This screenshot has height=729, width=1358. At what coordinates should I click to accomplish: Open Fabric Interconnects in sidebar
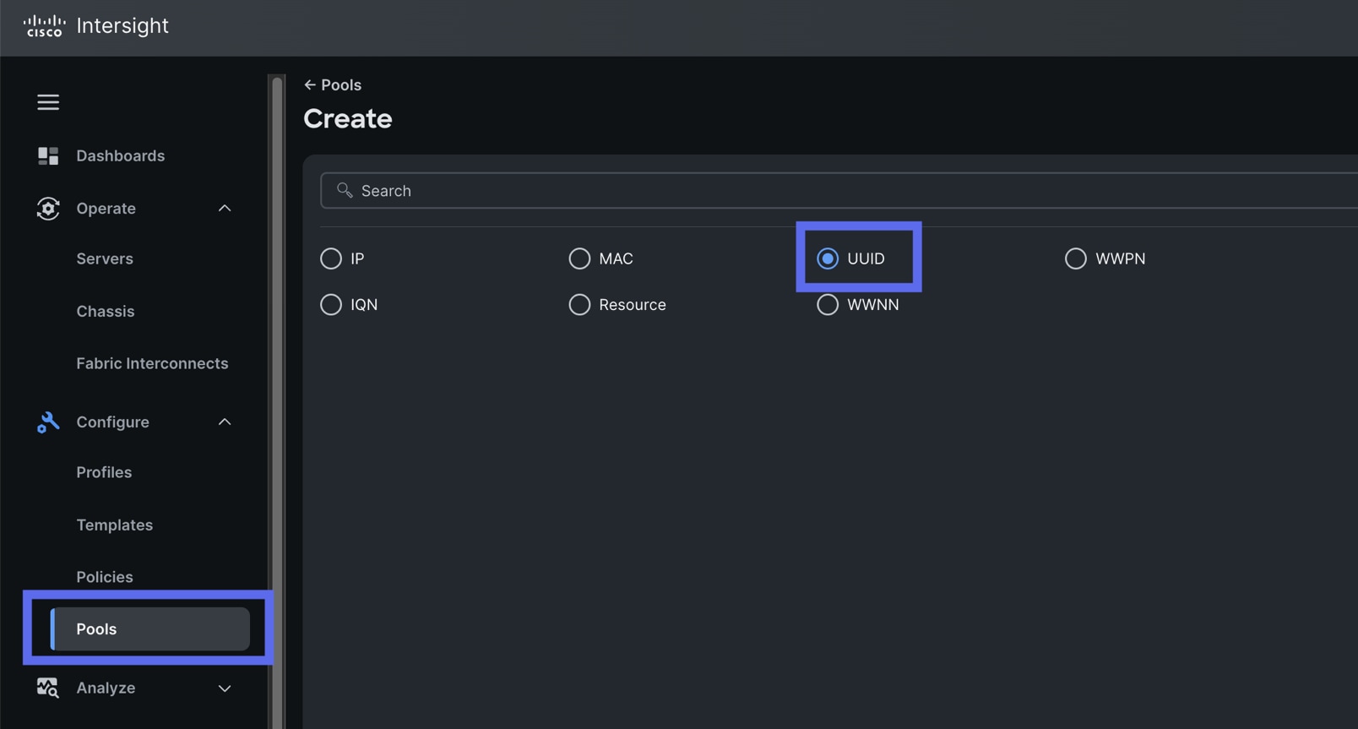(152, 363)
